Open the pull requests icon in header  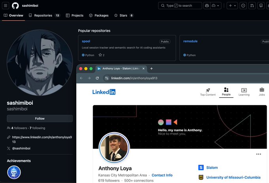(x=252, y=6)
